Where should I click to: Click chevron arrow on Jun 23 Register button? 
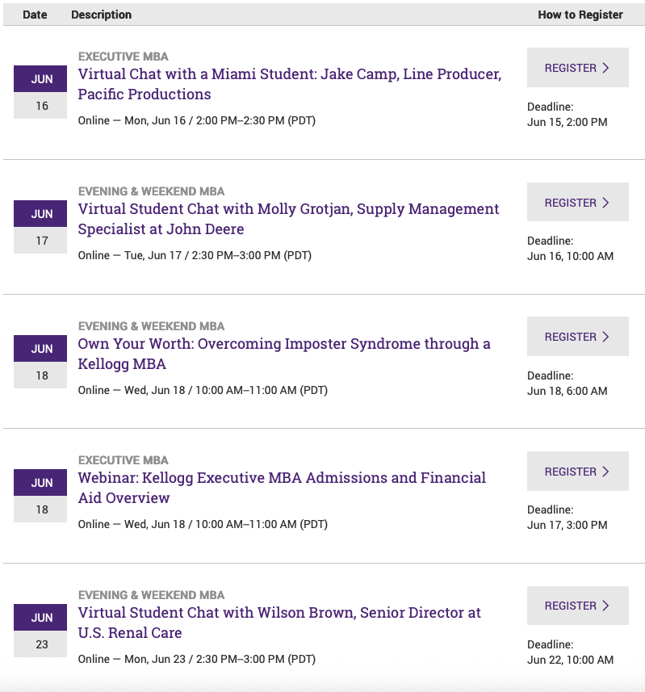click(606, 606)
